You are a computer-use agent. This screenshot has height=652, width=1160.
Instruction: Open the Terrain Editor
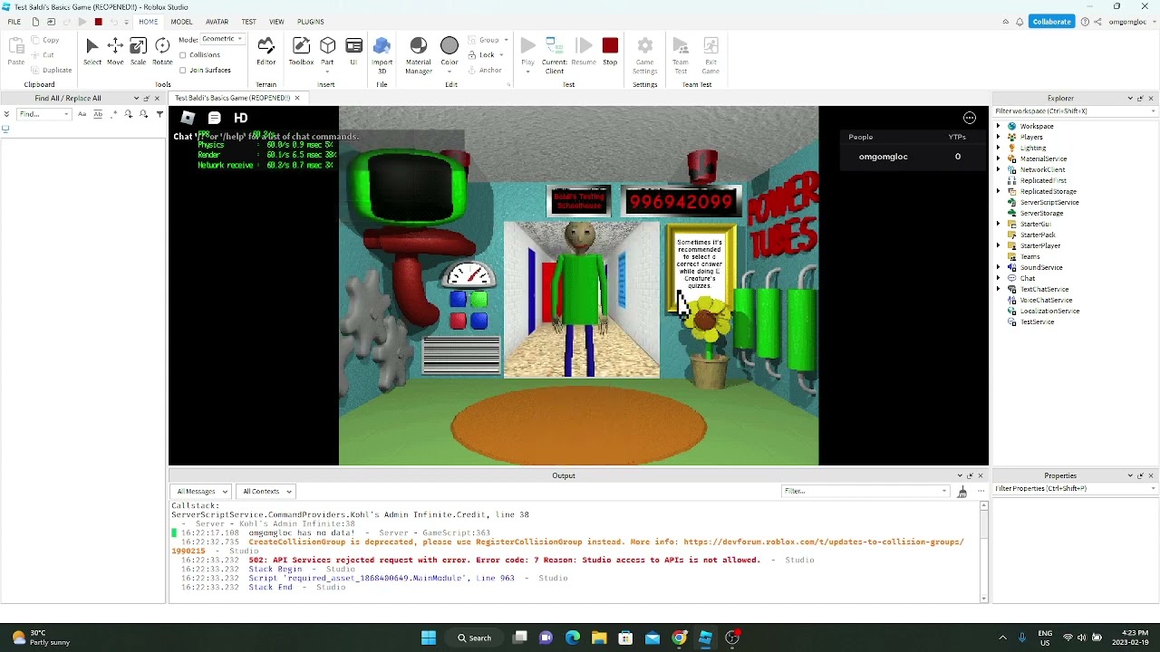266,52
